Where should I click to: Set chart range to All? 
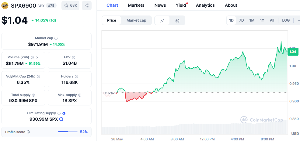point(272,20)
